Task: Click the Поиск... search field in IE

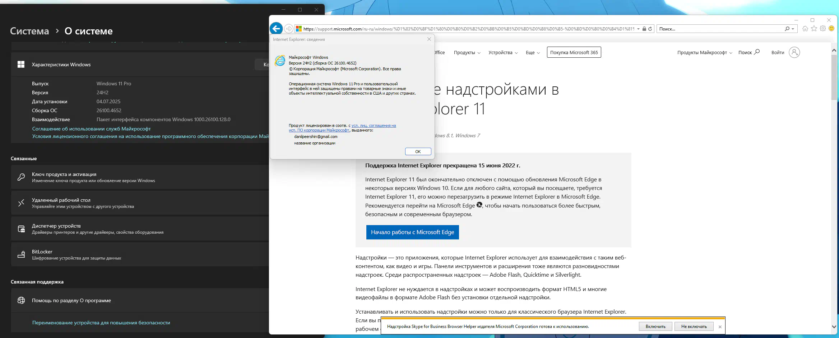Action: click(x=720, y=29)
